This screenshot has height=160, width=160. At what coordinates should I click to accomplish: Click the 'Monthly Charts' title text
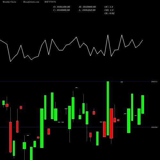pyautogui.click(x=9, y=2)
